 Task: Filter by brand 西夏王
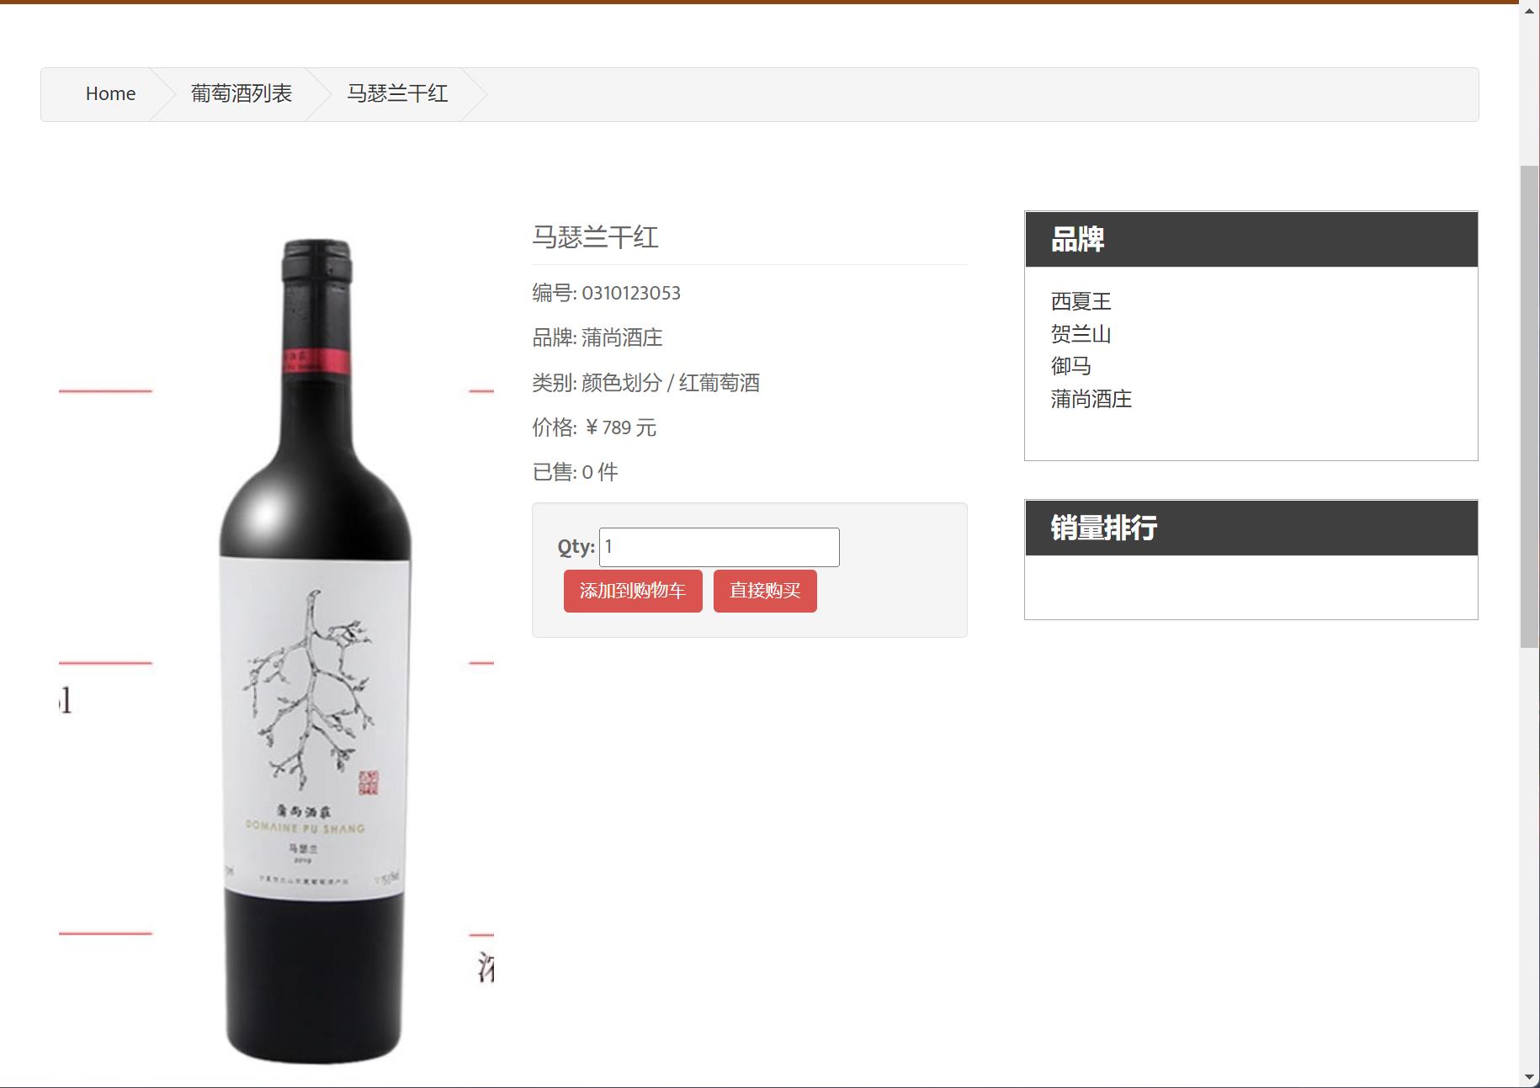coord(1081,301)
